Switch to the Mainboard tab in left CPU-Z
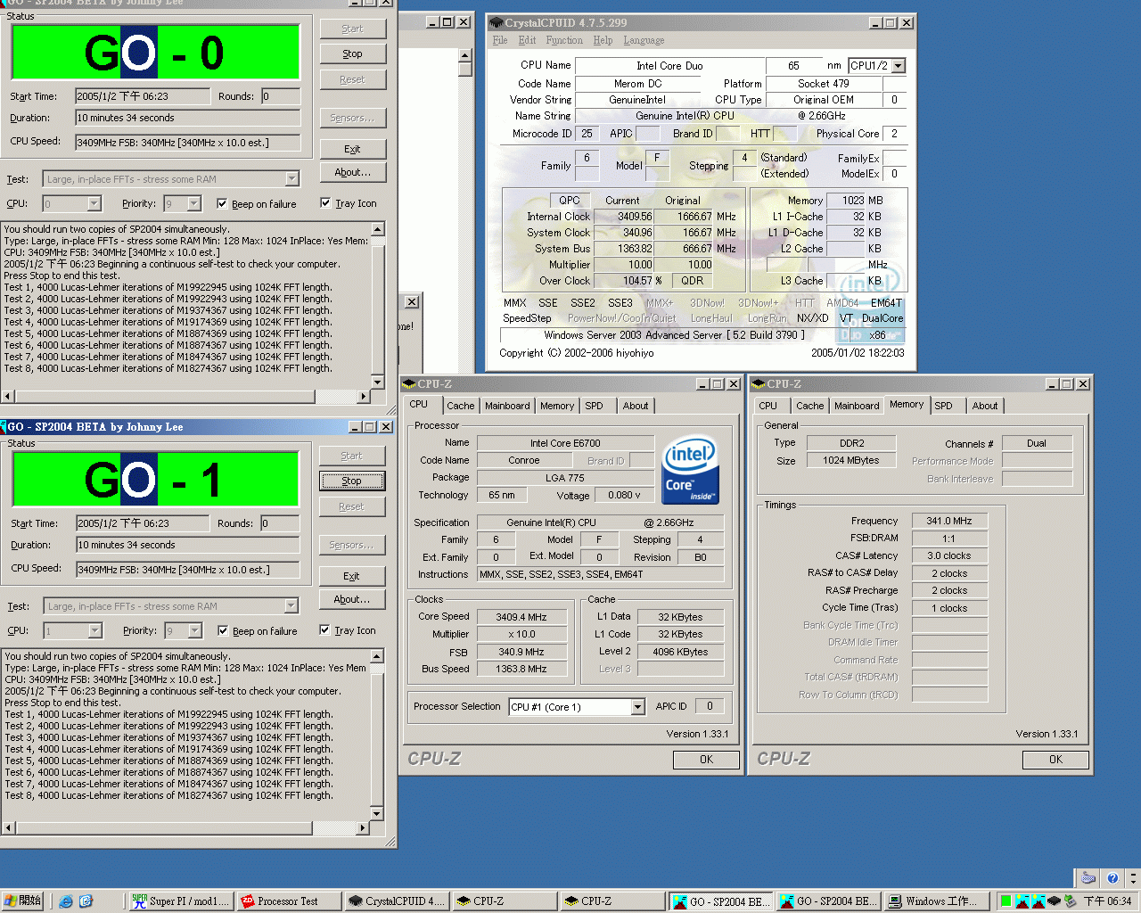 [x=507, y=406]
